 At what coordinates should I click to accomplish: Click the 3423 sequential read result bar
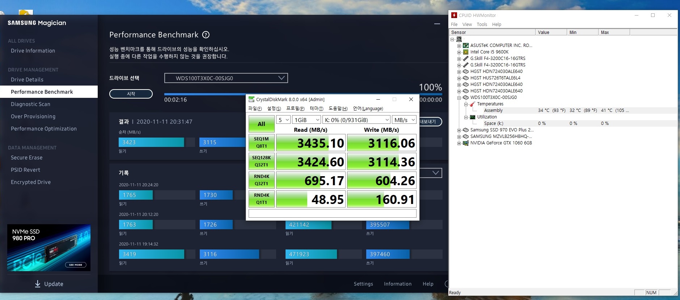[x=151, y=142]
